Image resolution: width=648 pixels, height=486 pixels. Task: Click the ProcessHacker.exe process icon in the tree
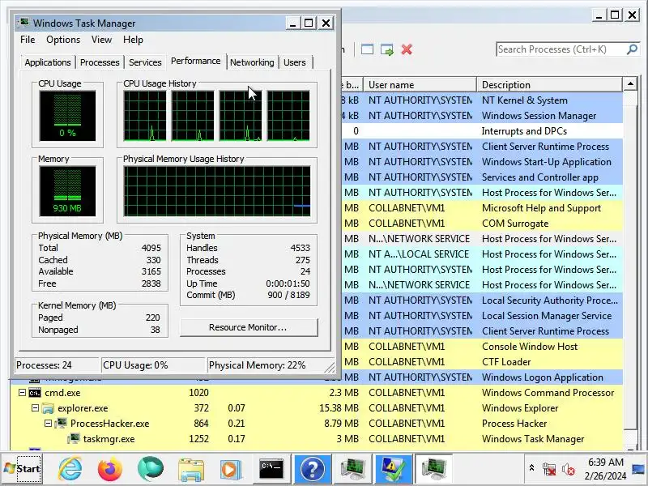tap(61, 424)
